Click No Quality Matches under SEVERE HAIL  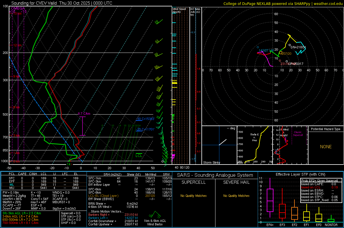236,196
